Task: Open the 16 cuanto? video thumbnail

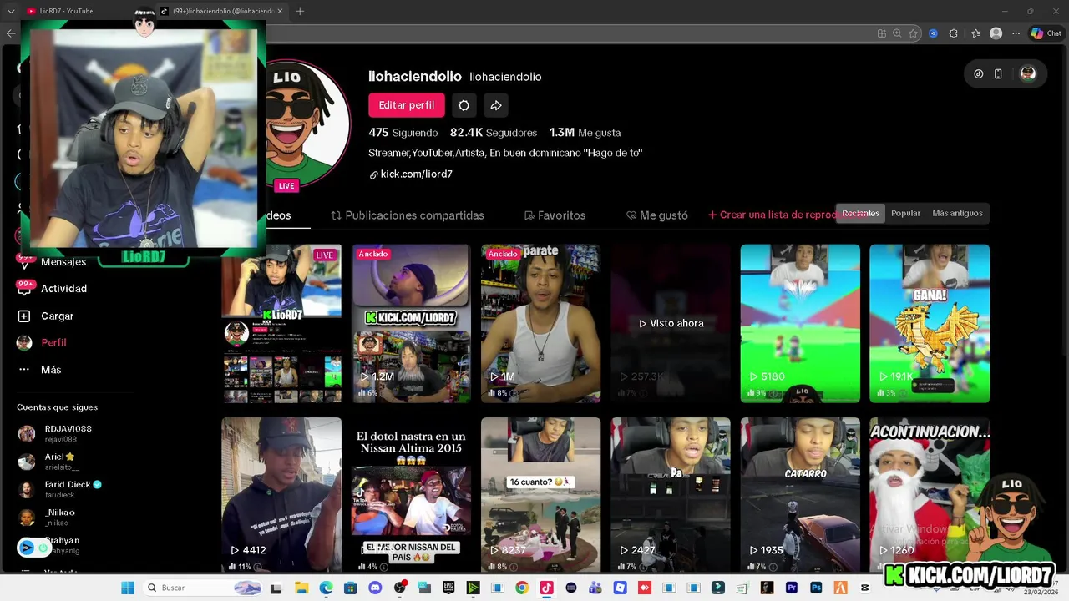Action: click(x=540, y=495)
